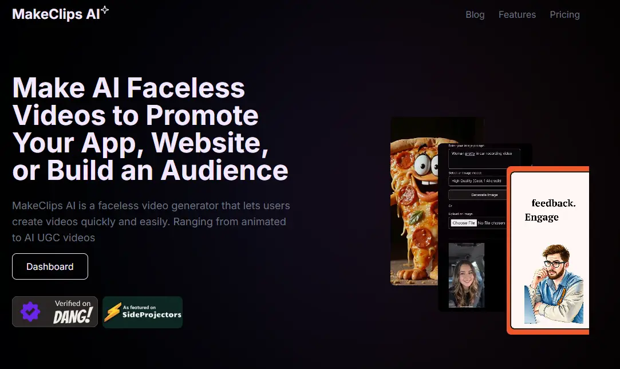Image resolution: width=620 pixels, height=369 pixels.
Task: Click the MakeClips AI logo text
Action: [56, 14]
